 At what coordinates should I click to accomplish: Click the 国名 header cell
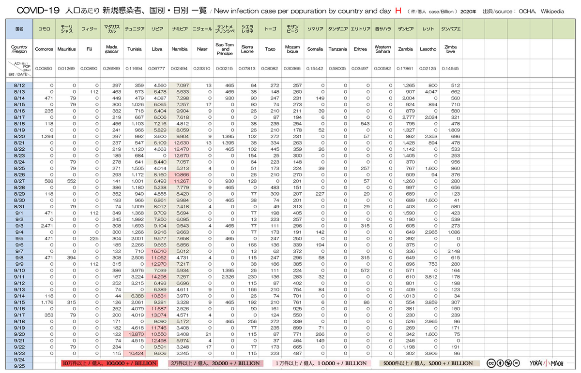coord(20,29)
